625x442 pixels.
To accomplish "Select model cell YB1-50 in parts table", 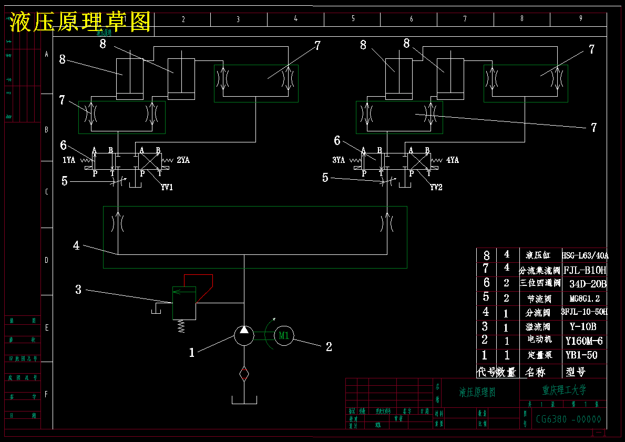I will [581, 355].
